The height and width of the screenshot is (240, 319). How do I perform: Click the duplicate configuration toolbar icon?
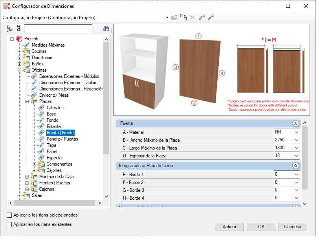[183, 18]
